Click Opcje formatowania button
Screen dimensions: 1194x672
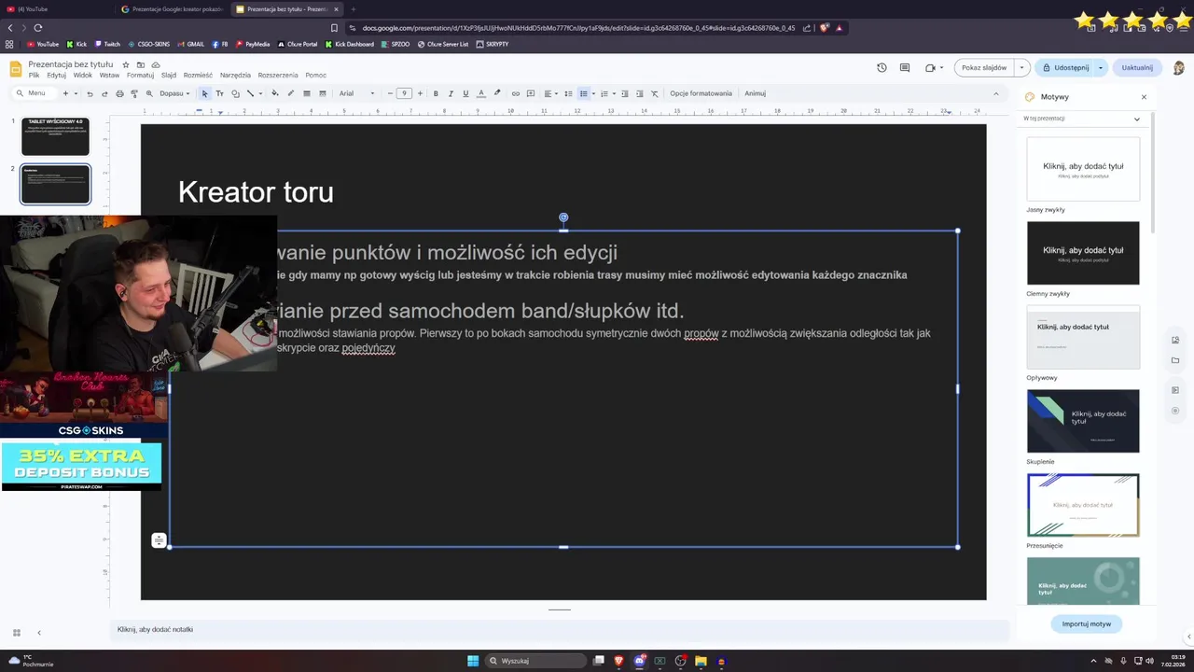tap(701, 93)
